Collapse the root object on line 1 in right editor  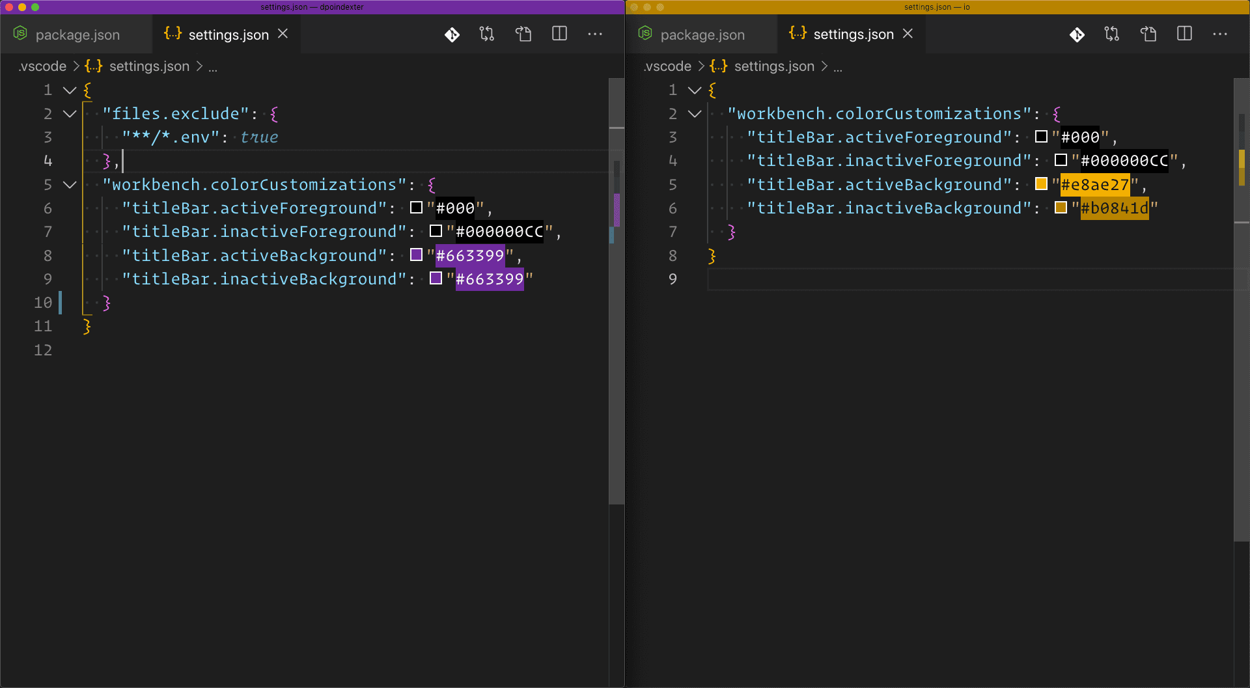pyautogui.click(x=695, y=90)
